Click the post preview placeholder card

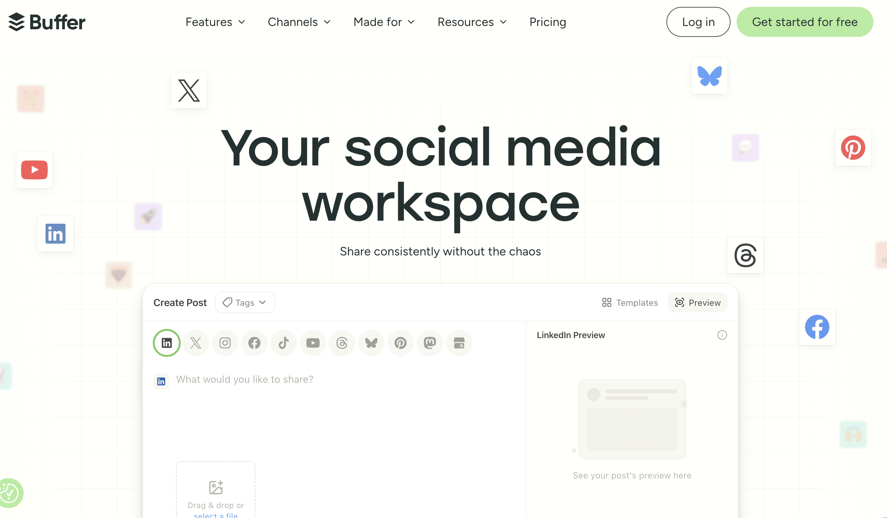pyautogui.click(x=632, y=419)
